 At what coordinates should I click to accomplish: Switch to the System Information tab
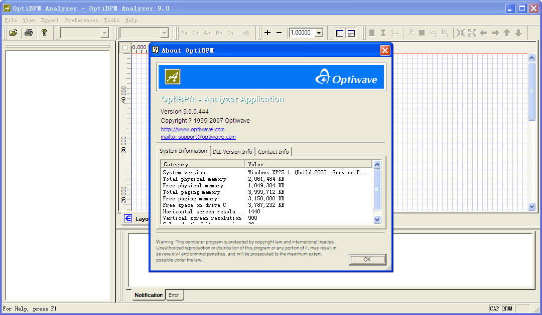(x=183, y=151)
